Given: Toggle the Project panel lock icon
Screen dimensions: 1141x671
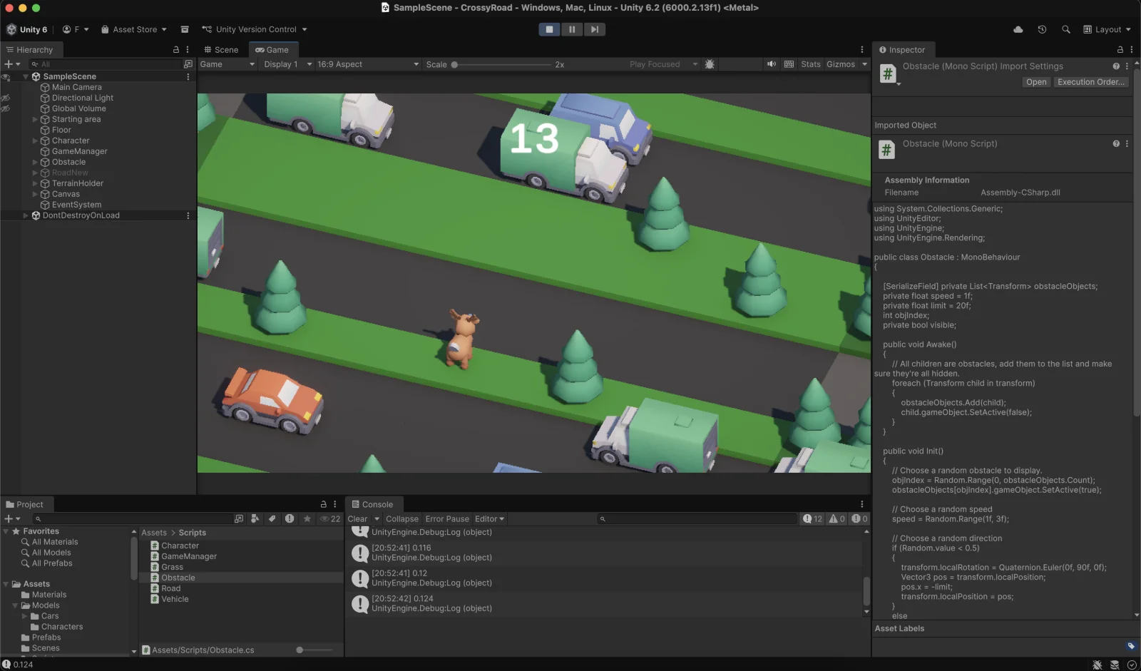Looking at the screenshot, I should pos(323,504).
